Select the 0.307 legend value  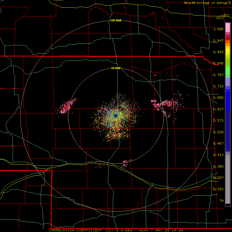(x=218, y=178)
